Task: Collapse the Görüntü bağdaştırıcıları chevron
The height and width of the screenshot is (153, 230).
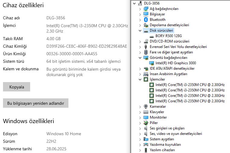Action: pos(140,58)
